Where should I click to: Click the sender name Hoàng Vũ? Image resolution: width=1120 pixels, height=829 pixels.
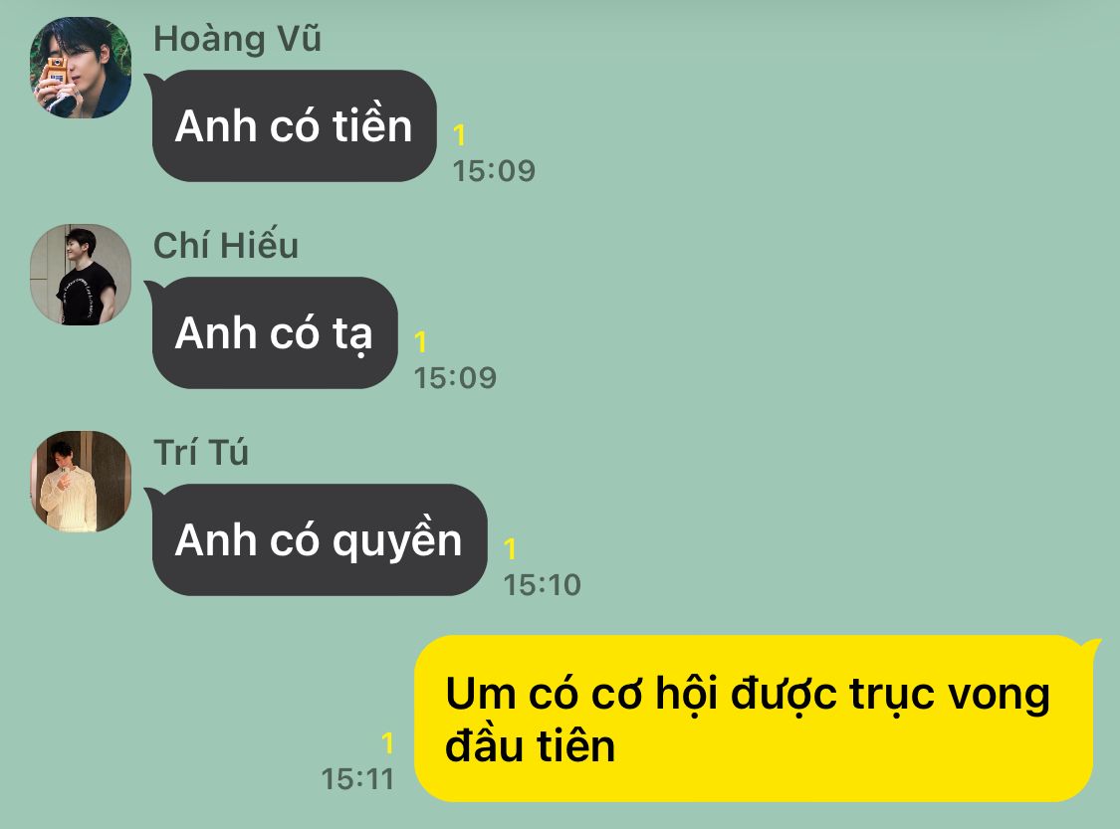[237, 39]
